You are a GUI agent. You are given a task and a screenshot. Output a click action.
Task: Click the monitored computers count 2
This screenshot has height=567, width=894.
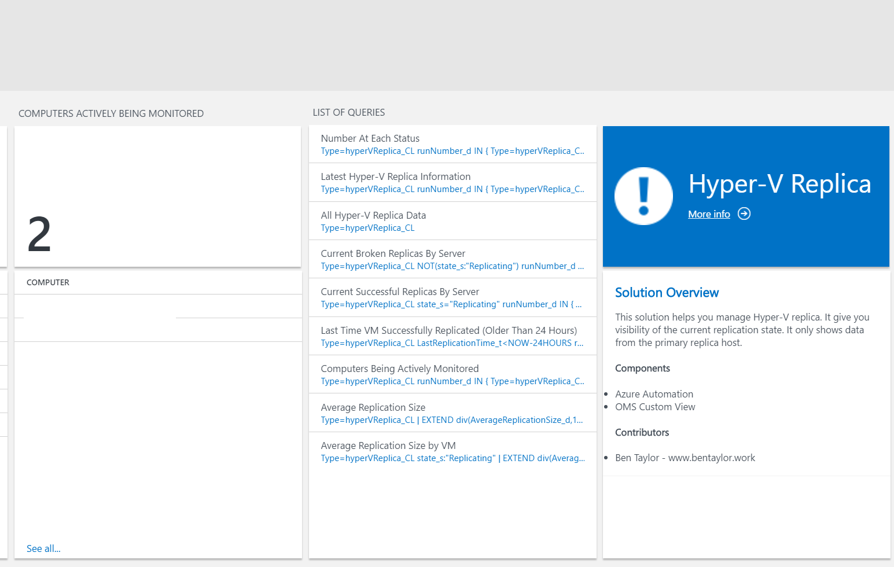[39, 234]
